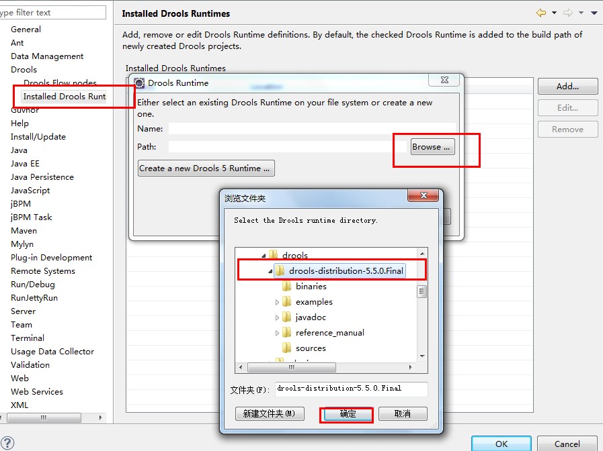The image size is (603, 451).
Task: Click the type filter text box
Action: [52, 12]
